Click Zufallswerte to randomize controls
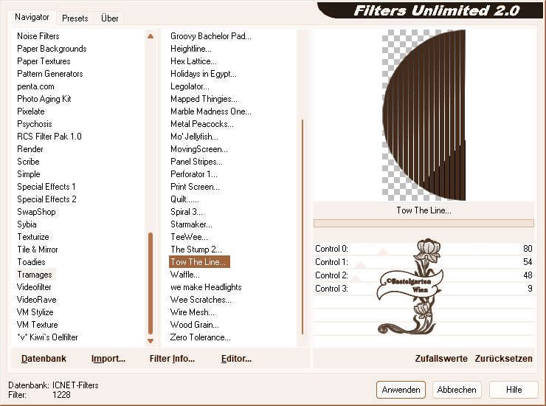Screen dimensions: 546x406 coord(441,359)
